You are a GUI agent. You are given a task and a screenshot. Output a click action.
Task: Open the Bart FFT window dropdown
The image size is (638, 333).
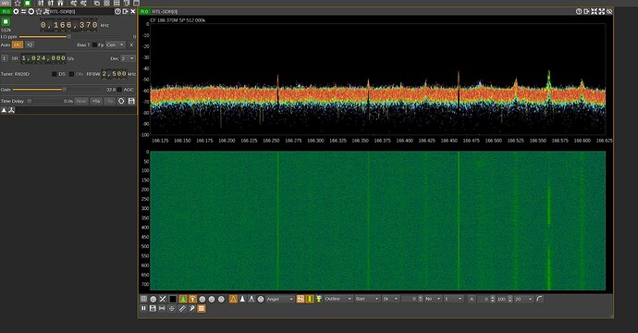(367, 299)
